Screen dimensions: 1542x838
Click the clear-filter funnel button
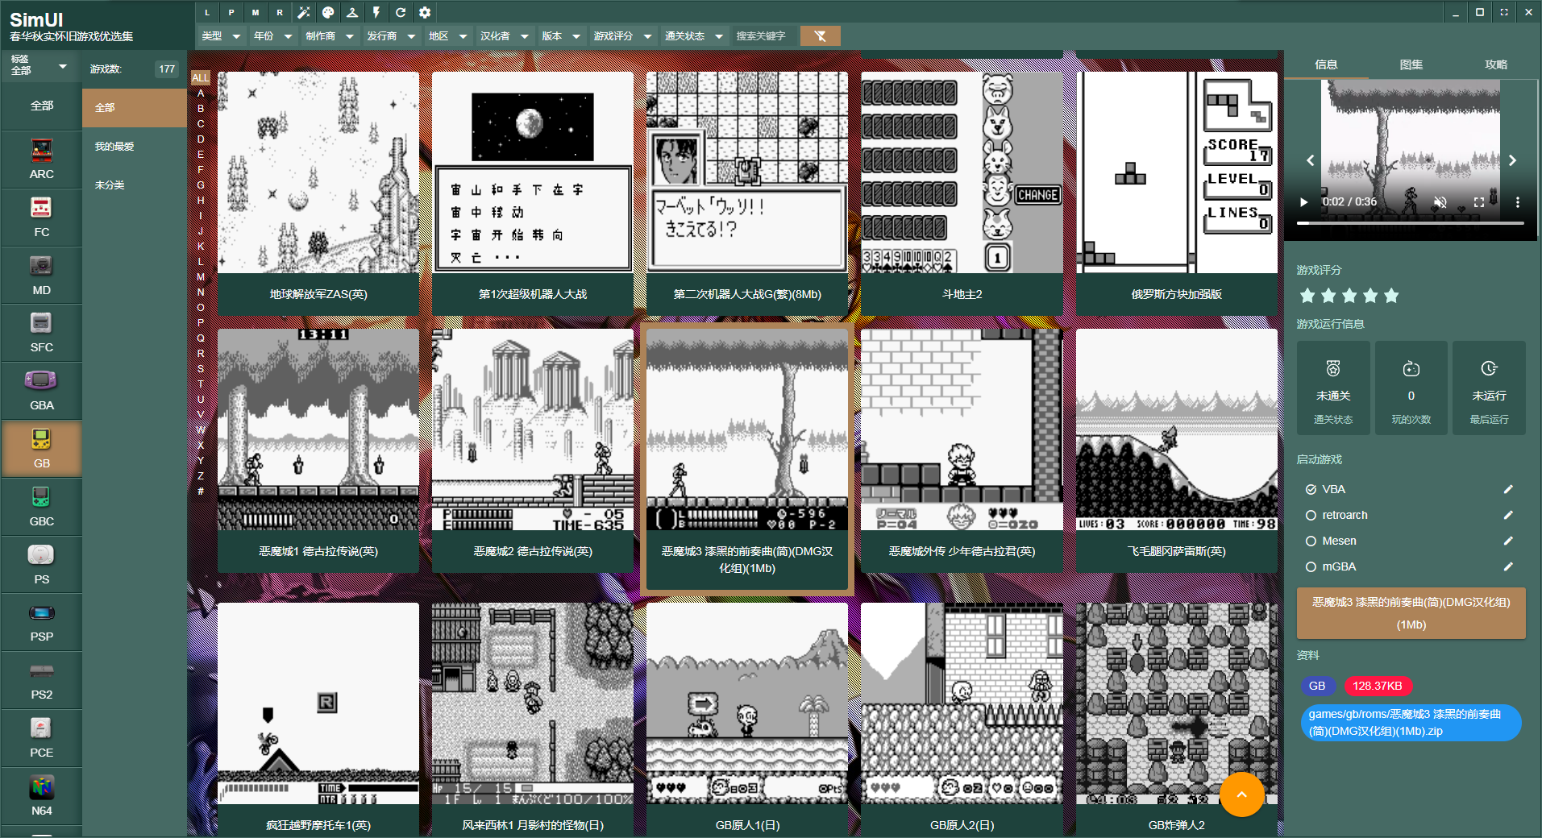[x=820, y=35]
